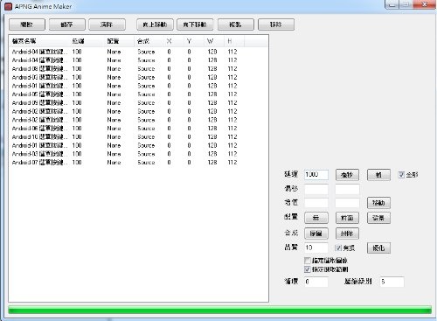Enable the unchecked 指定 checkbox below quality
This screenshot has height=321, width=437.
click(308, 261)
